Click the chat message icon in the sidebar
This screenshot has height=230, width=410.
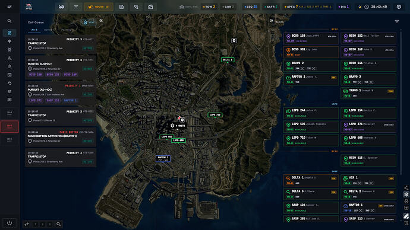click(x=10, y=100)
